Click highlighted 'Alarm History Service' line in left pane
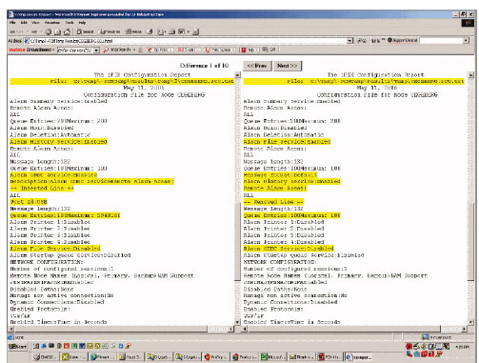Viewport: 479px width, 363px height. [x=58, y=142]
